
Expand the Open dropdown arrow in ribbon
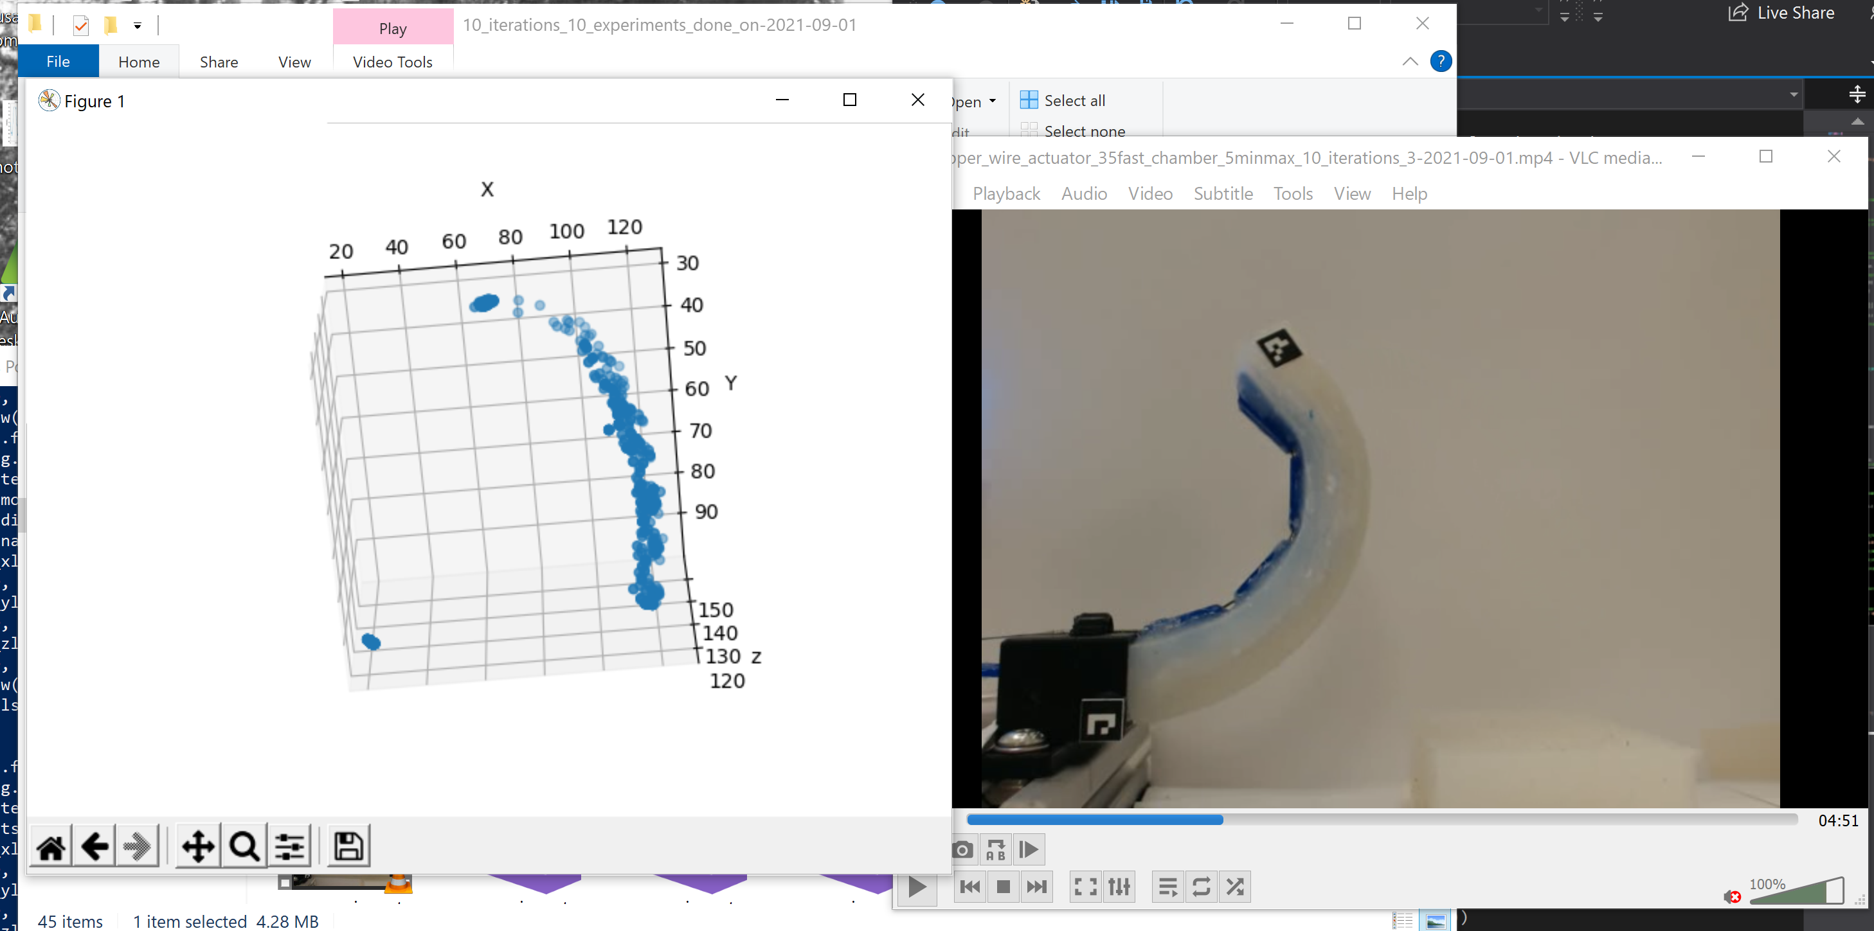pyautogui.click(x=993, y=101)
